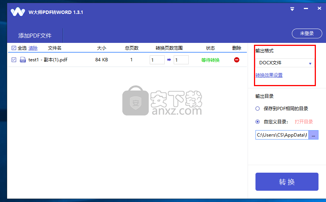Open the title bar dropdown menu icon
Viewport: 326px width, 202px height.
pos(292,9)
